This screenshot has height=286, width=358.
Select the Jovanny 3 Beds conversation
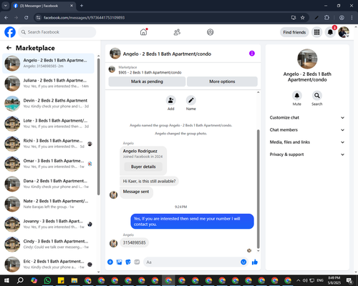pos(48,225)
